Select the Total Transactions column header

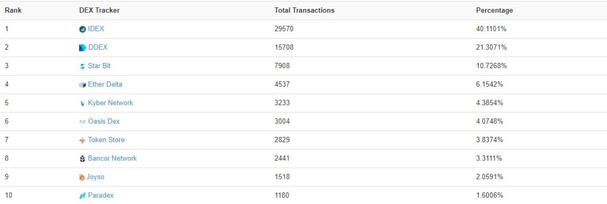pyautogui.click(x=304, y=11)
